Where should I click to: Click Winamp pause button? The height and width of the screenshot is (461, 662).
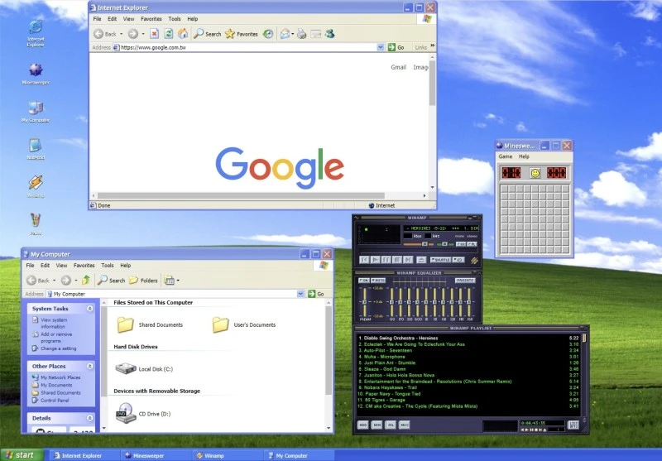(386, 260)
